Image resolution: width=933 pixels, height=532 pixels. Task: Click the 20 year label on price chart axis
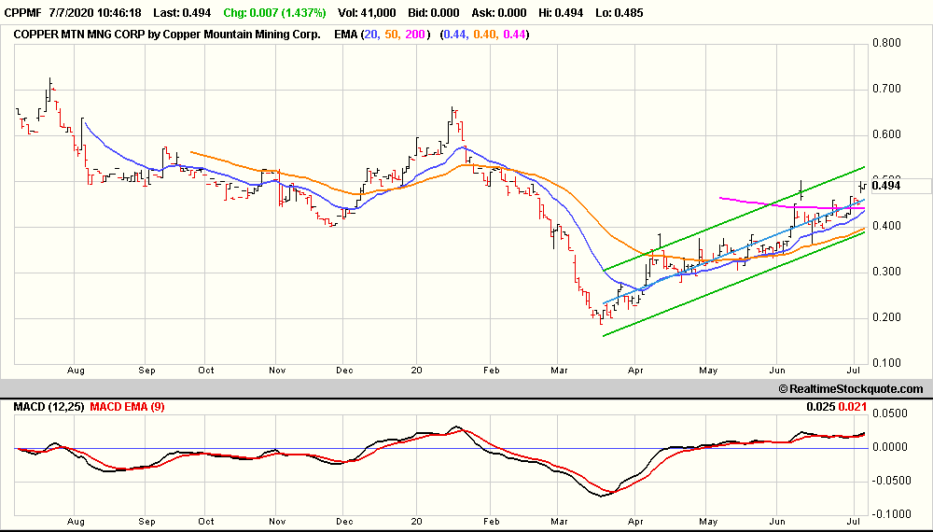[x=416, y=371]
